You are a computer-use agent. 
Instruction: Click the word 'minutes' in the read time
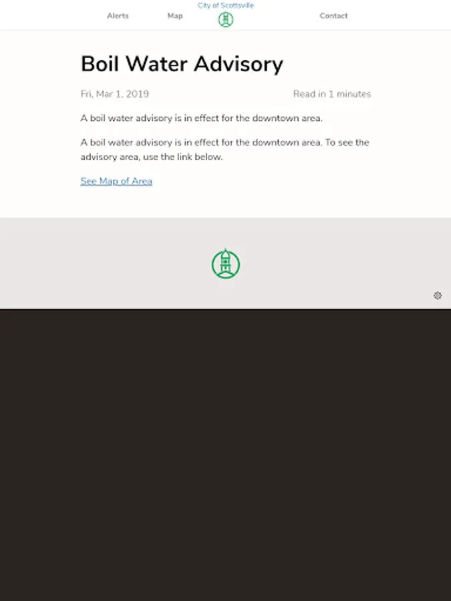[x=353, y=94]
